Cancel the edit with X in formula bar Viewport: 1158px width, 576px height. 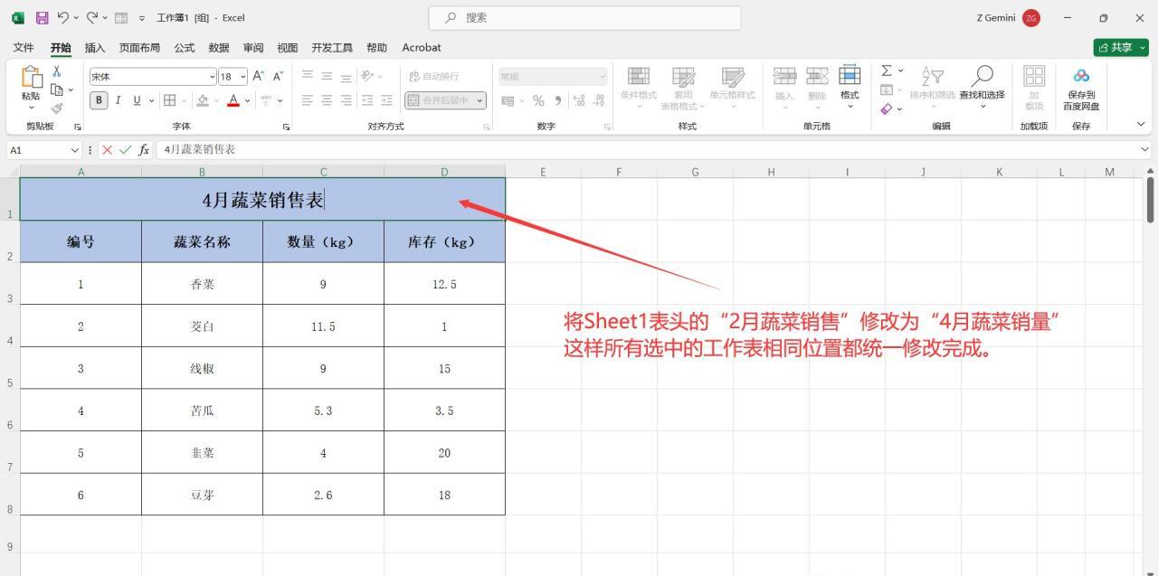[x=107, y=150]
